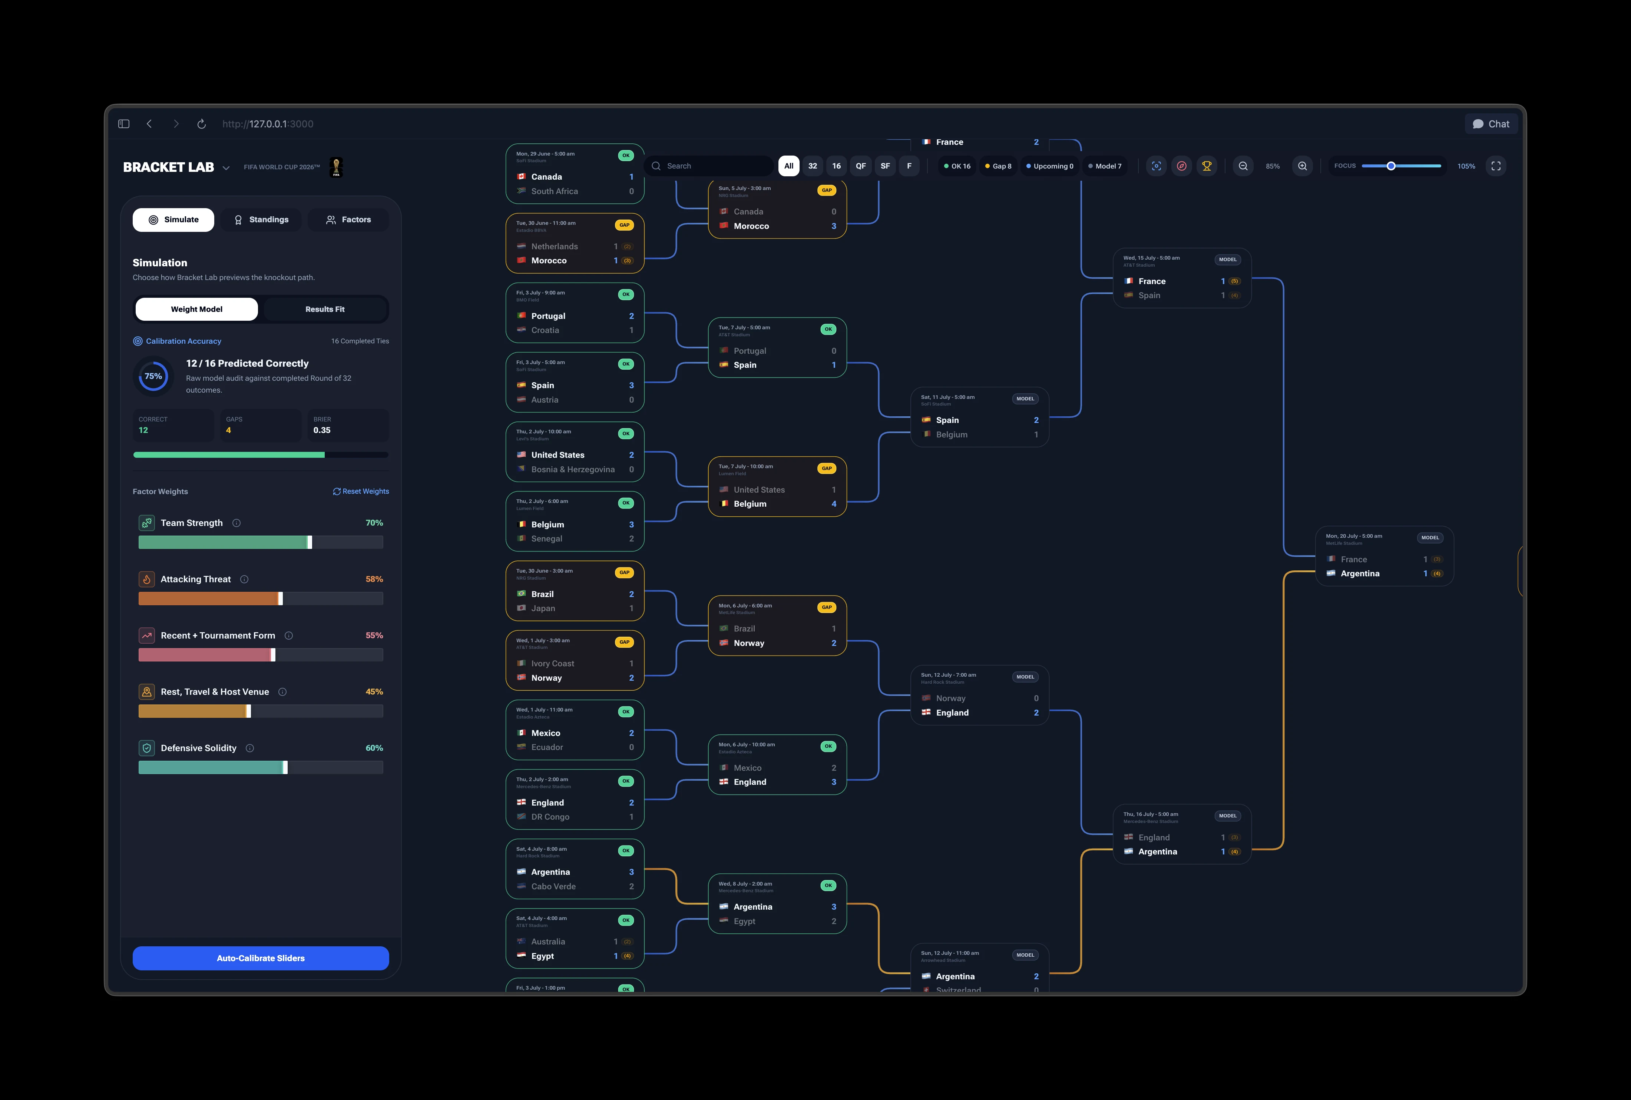Screen dimensions: 1631x1100
Task: Click Reset Weights link
Action: coord(361,491)
